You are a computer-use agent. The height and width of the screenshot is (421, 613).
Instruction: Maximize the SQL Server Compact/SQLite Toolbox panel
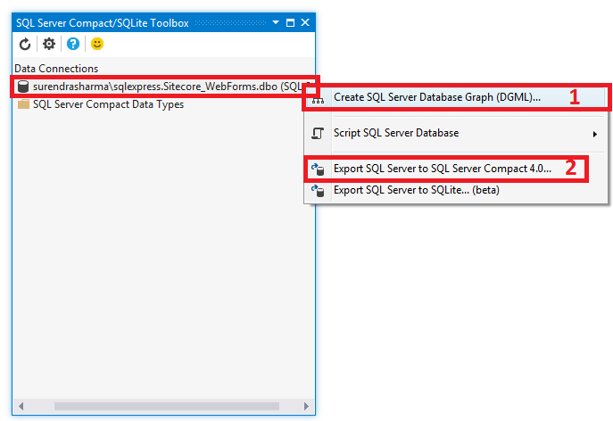coord(291,22)
